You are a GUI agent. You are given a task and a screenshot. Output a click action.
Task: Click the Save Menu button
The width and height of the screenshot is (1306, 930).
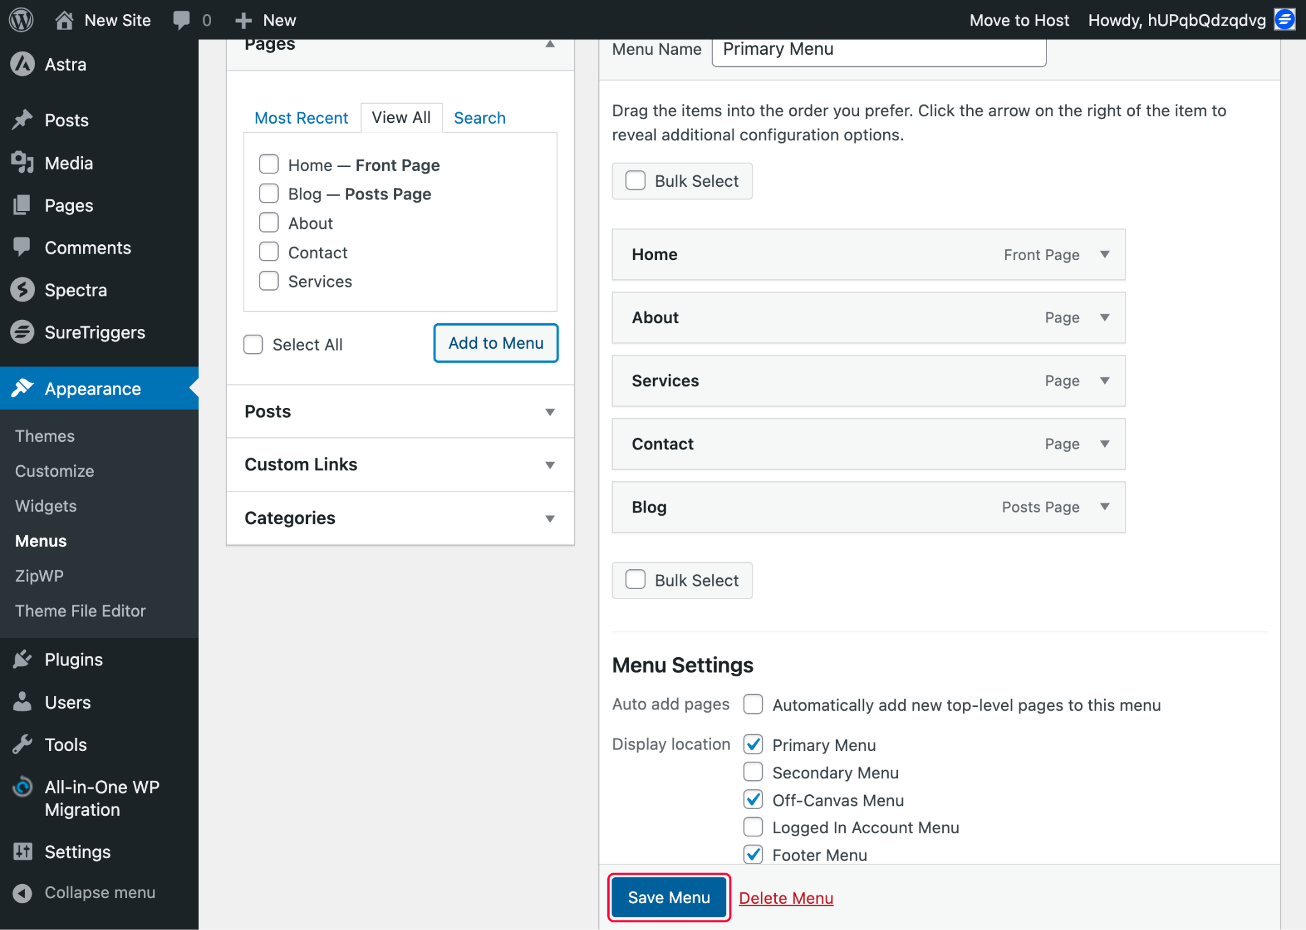tap(669, 897)
